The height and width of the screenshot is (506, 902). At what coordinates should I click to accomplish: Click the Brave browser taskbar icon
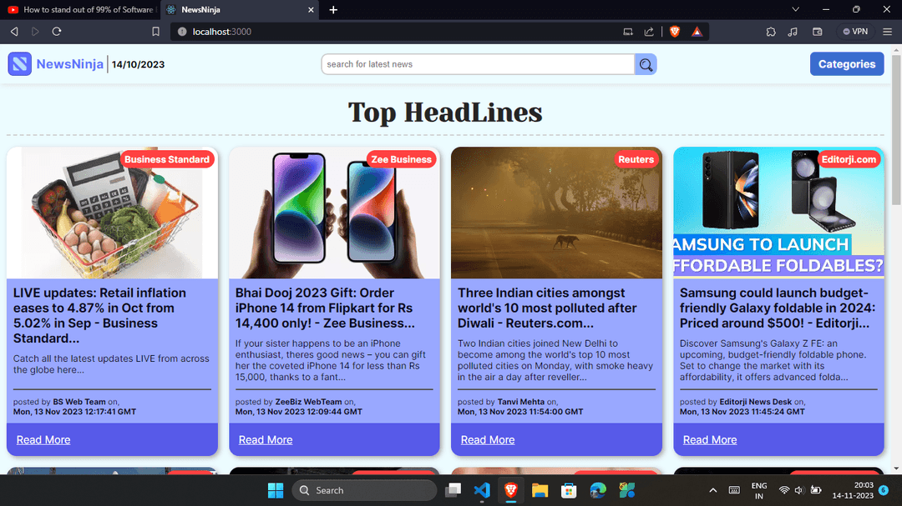(511, 490)
